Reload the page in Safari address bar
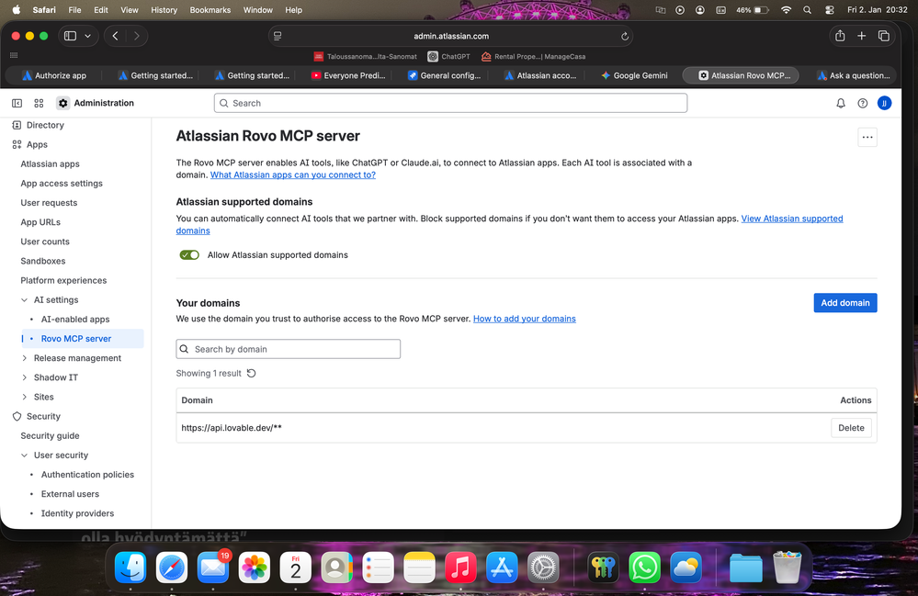Image resolution: width=918 pixels, height=596 pixels. point(625,36)
